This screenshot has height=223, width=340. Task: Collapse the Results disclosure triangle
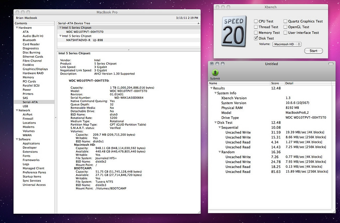click(211, 88)
